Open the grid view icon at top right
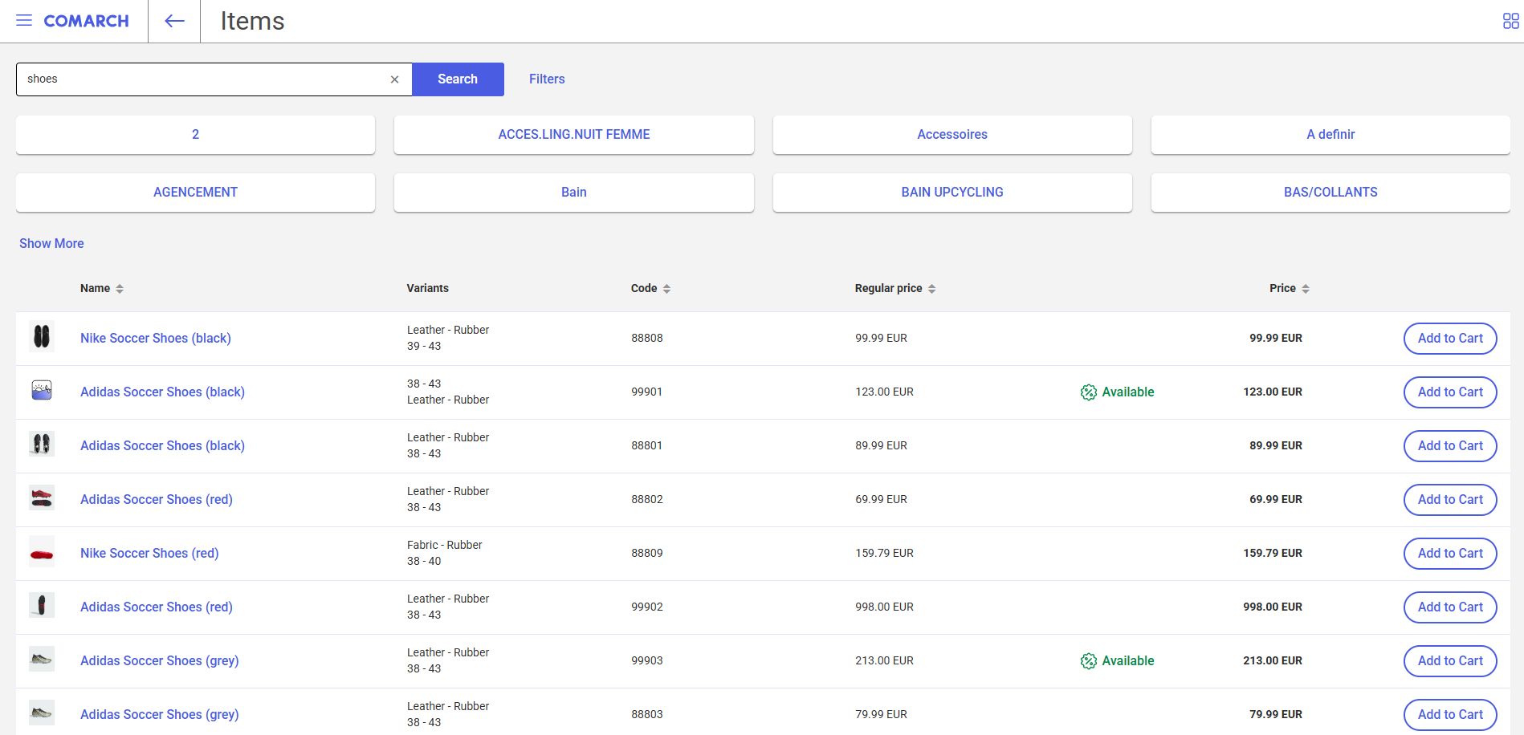Screen dimensions: 1524x735 1510,21
